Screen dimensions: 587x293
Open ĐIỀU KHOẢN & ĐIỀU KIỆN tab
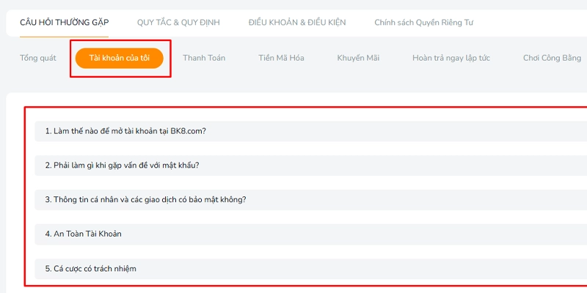coord(297,23)
